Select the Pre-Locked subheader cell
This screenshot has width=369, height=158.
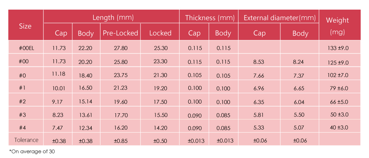121,32
